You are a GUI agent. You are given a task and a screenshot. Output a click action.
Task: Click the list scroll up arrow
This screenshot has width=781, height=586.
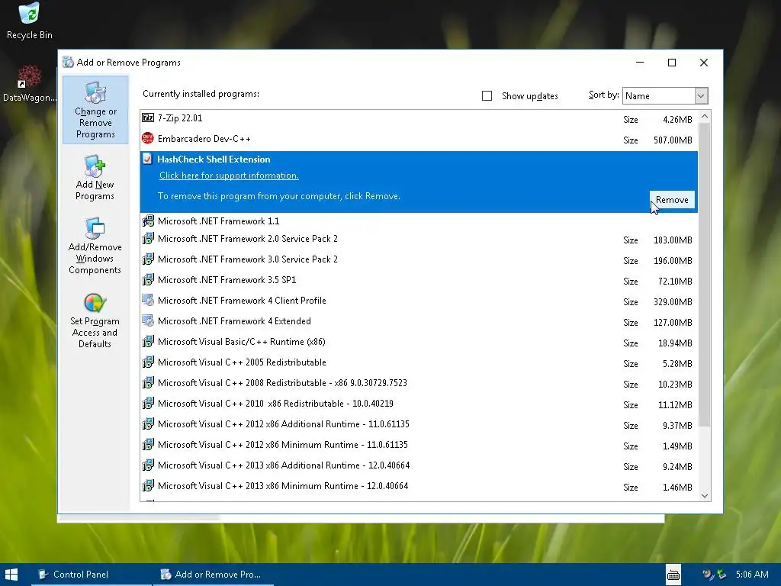click(704, 117)
